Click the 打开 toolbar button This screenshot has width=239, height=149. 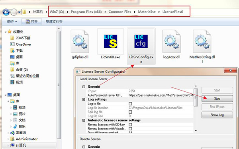(x=31, y=21)
